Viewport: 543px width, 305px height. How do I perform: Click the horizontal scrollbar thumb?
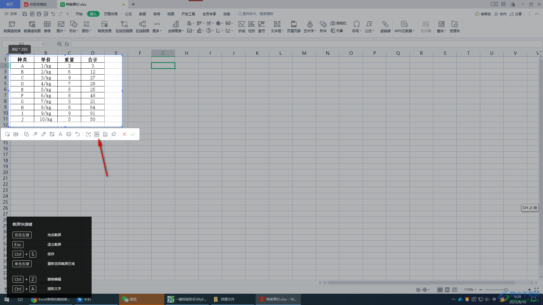pyautogui.click(x=421, y=282)
